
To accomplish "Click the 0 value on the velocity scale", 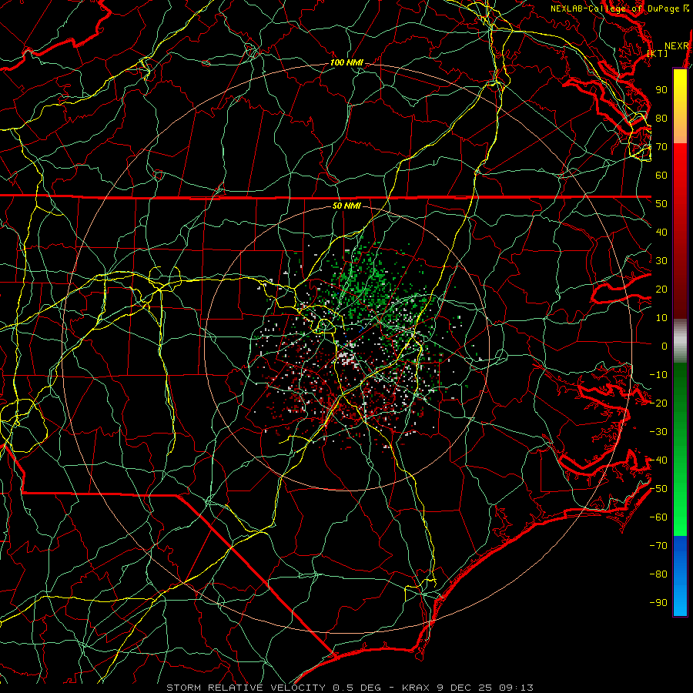I will point(665,346).
